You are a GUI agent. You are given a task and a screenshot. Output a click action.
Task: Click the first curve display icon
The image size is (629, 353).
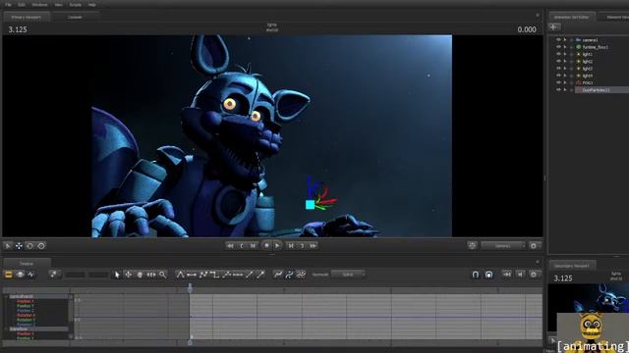(x=277, y=275)
